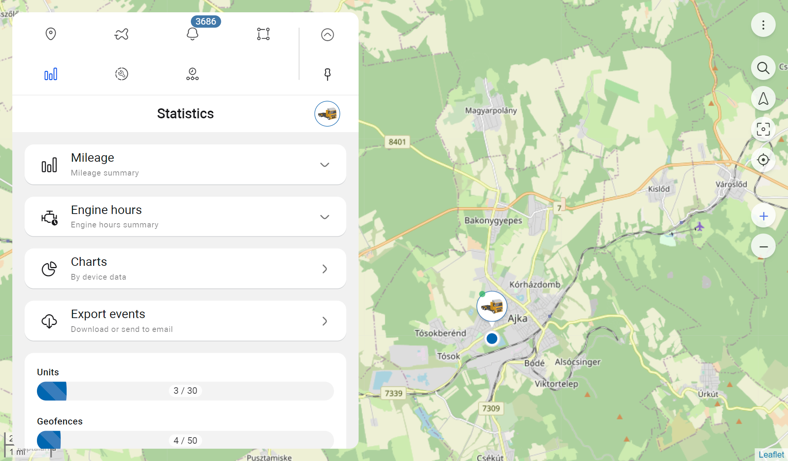Expand the Mileage summary section
The height and width of the screenshot is (461, 788).
point(324,165)
